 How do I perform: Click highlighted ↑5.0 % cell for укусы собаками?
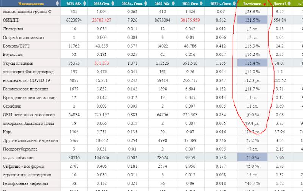(x=252, y=157)
